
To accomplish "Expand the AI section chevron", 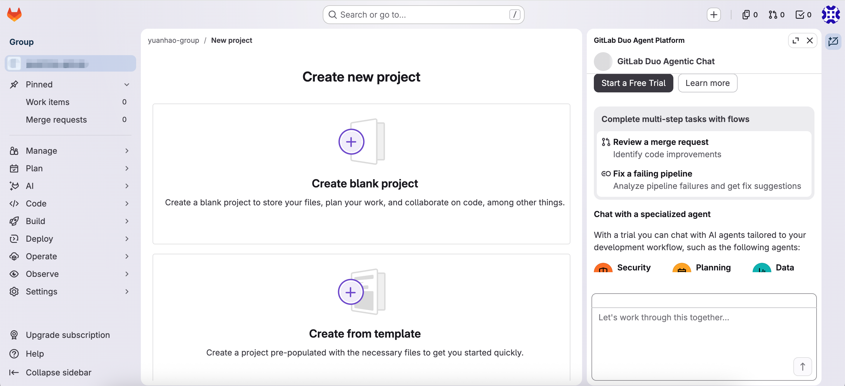I will (x=127, y=186).
